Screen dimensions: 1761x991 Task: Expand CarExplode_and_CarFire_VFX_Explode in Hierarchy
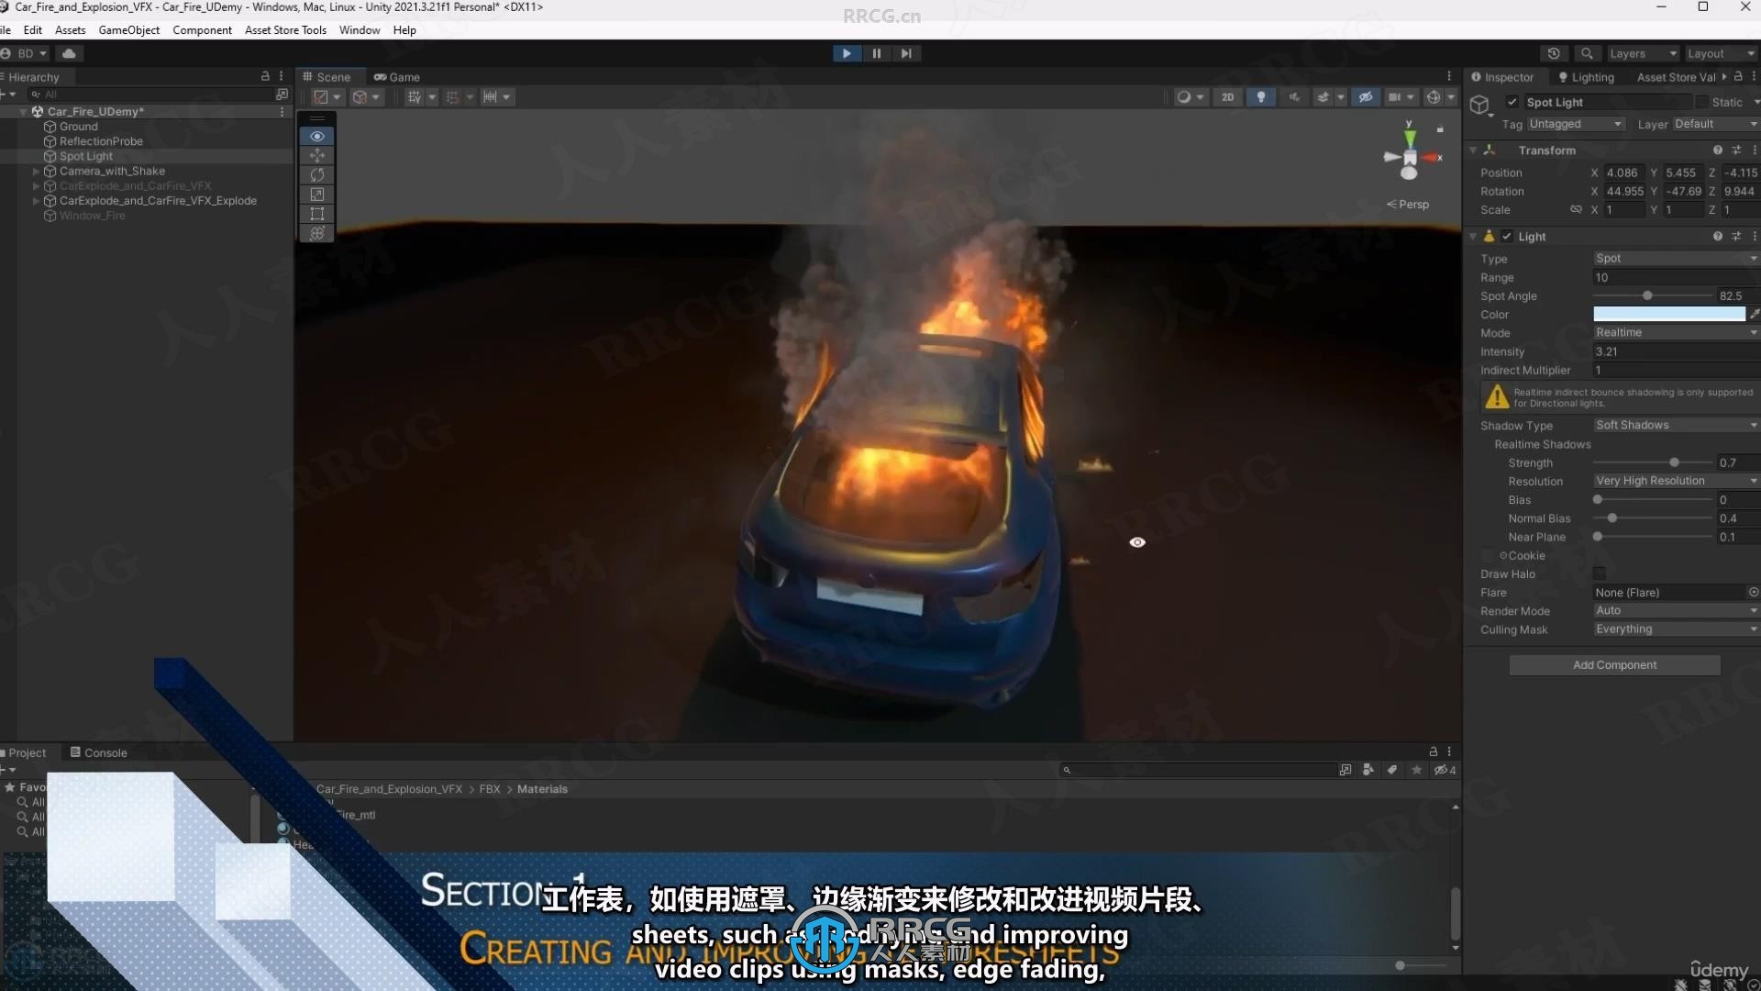point(36,201)
